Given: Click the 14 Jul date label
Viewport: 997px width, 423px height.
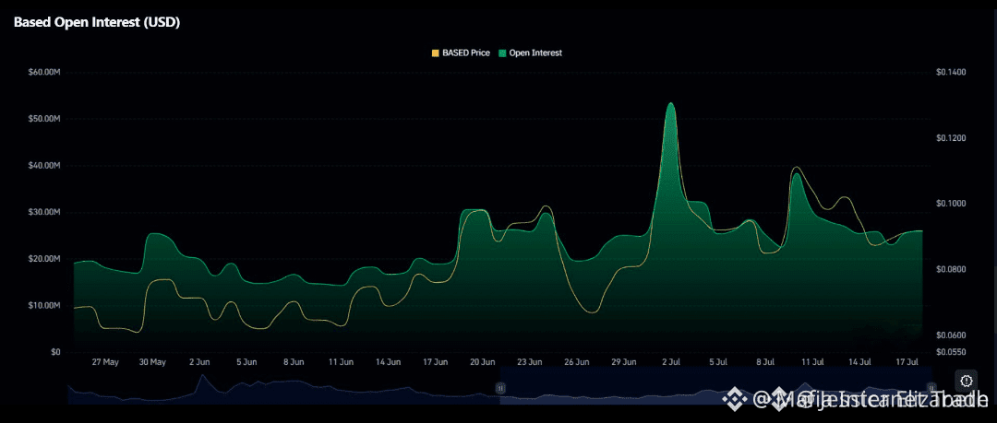Looking at the screenshot, I should (x=859, y=362).
